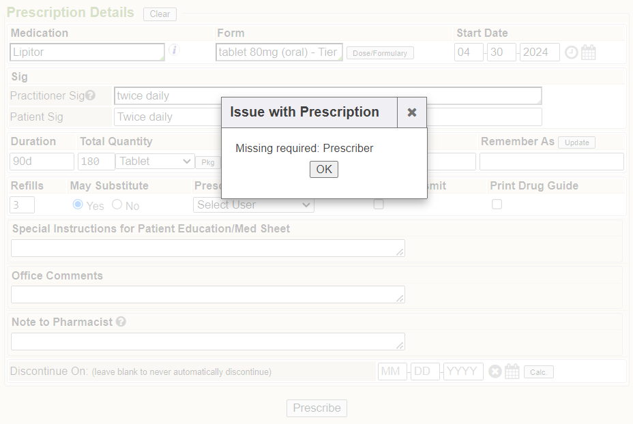Clear the Discontinue On date with X icon
Viewport: 633px width, 424px height.
point(495,372)
